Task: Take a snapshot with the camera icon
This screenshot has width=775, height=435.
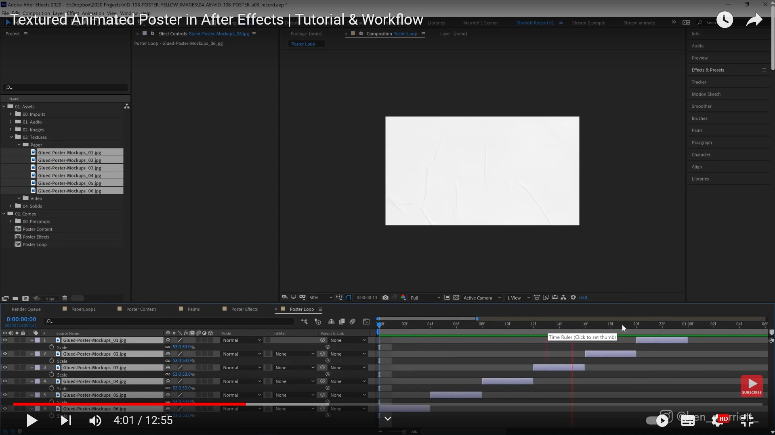Action: [x=385, y=298]
